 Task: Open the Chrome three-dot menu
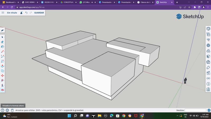[x=208, y=7]
